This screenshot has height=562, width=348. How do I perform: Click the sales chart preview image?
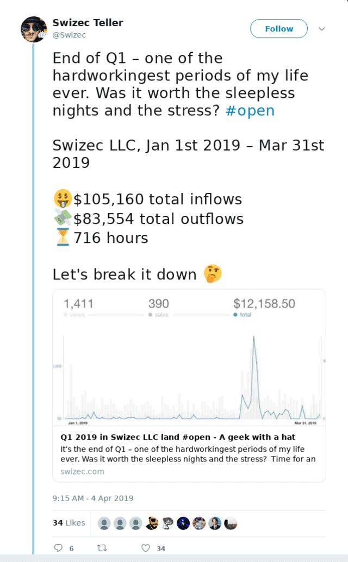point(189,358)
